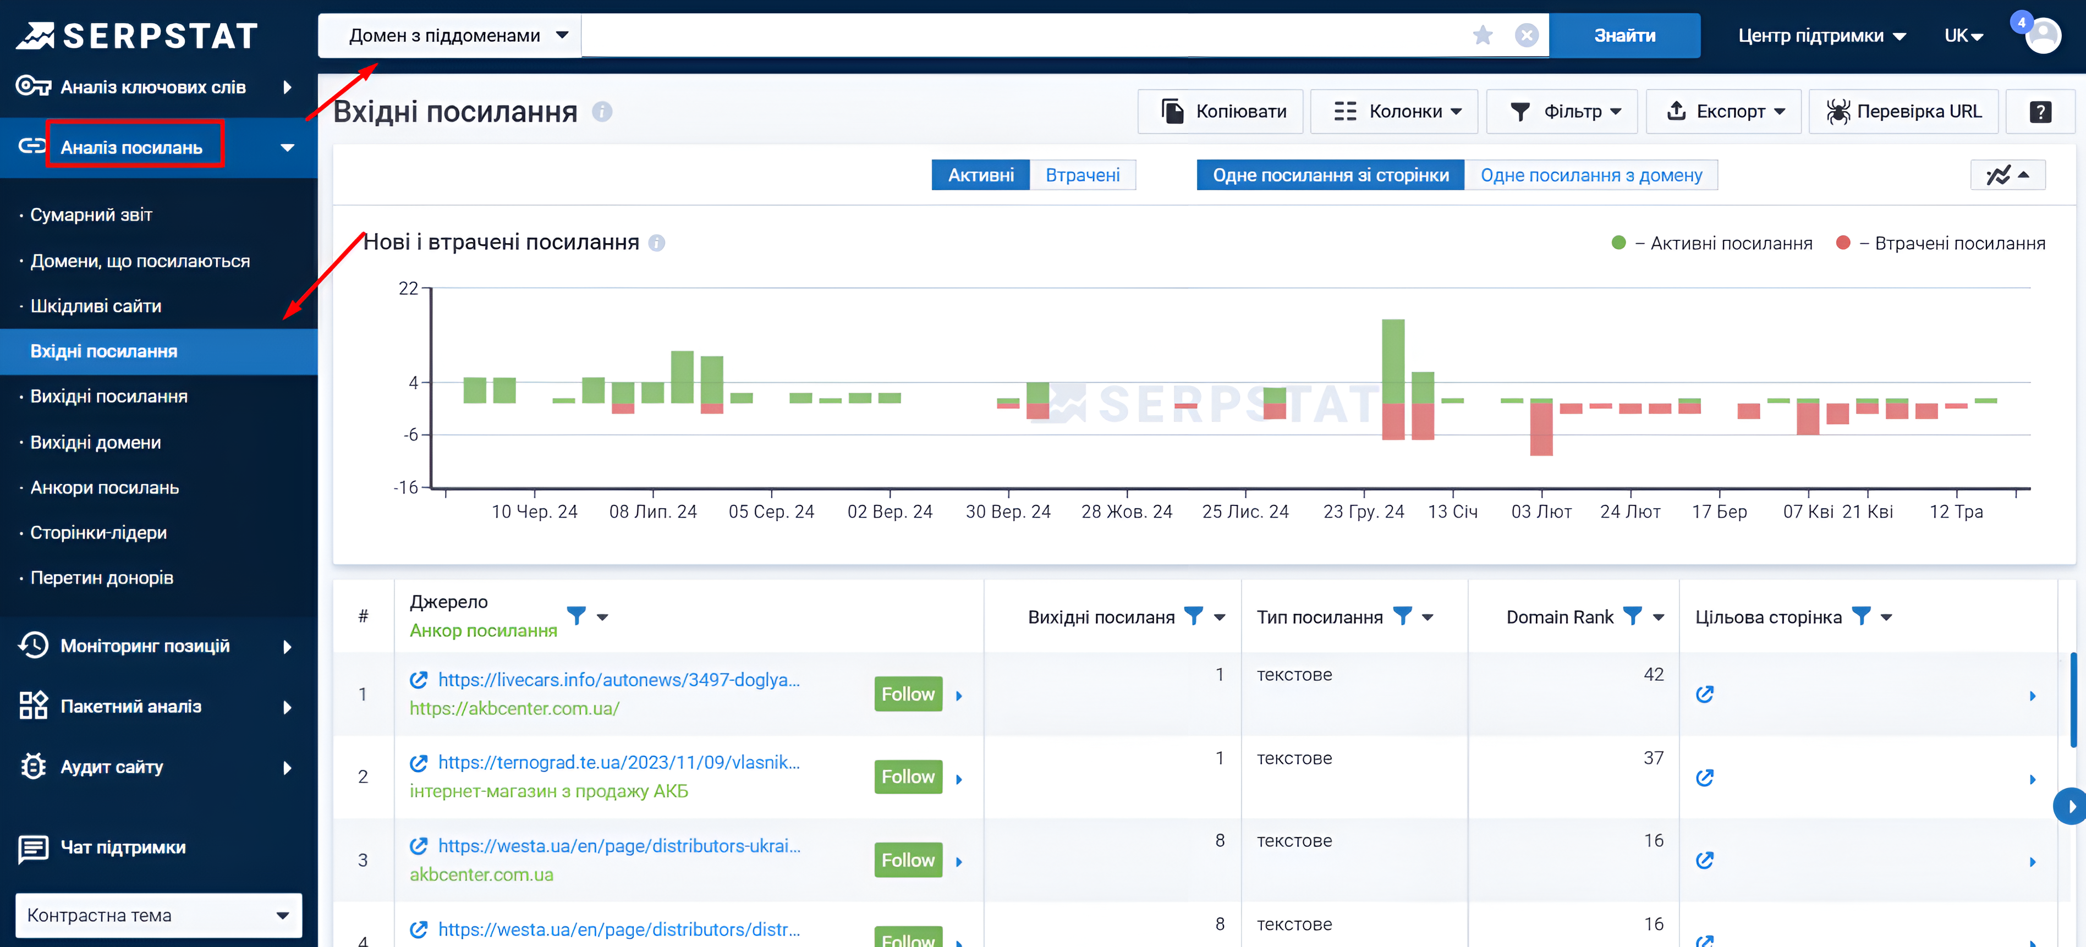2086x947 pixels.
Task: Click the star favorite icon in search bar
Action: click(1483, 35)
